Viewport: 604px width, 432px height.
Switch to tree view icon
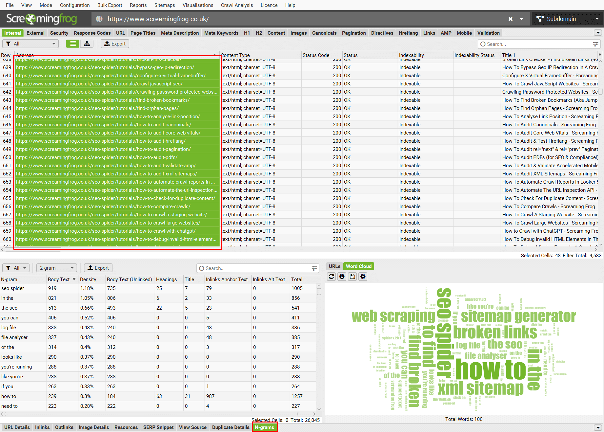tap(87, 44)
